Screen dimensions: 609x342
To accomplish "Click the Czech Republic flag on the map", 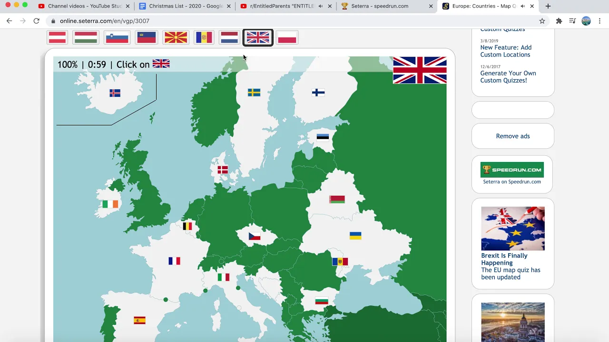I will coord(255,236).
